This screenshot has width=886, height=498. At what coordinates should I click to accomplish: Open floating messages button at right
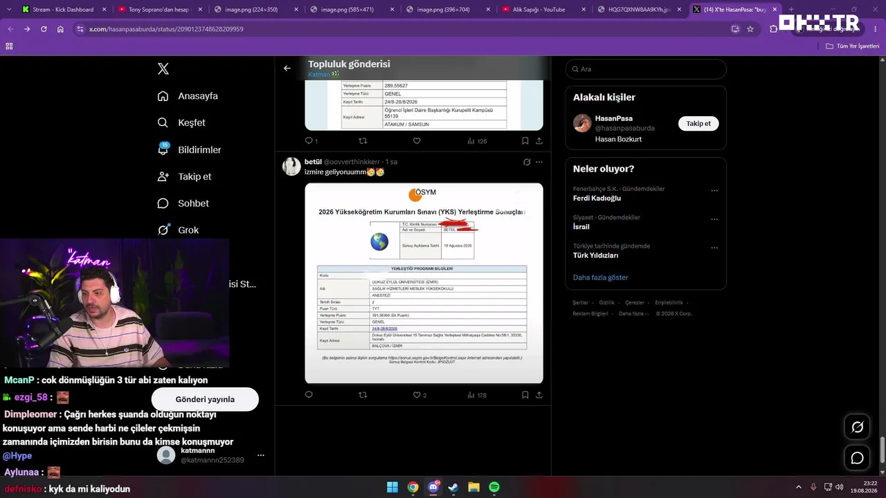tap(857, 458)
